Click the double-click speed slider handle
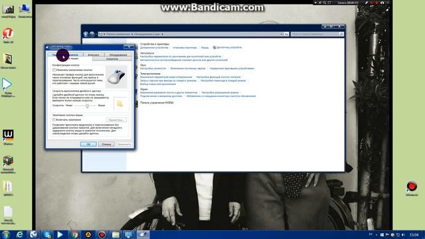 click(x=87, y=106)
